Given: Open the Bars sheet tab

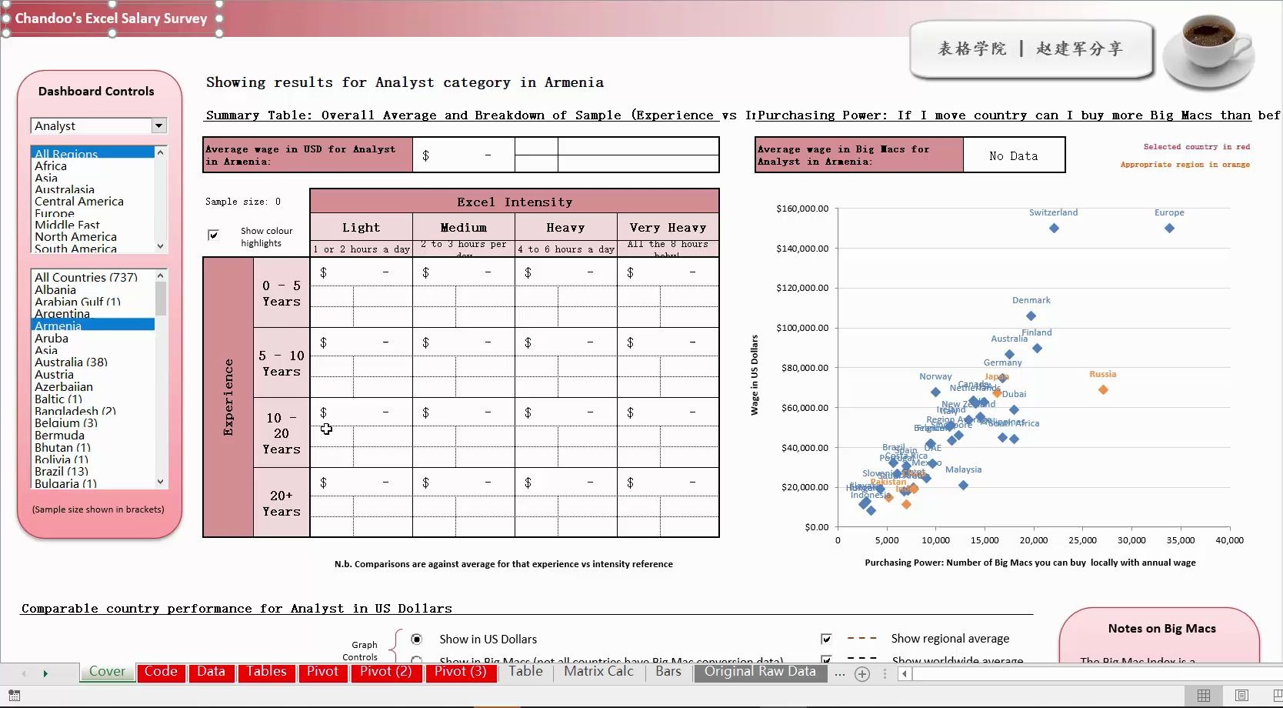Looking at the screenshot, I should [x=668, y=671].
